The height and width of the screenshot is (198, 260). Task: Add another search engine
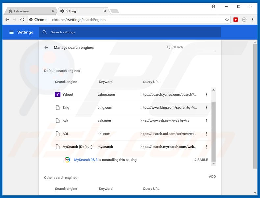click(x=212, y=177)
